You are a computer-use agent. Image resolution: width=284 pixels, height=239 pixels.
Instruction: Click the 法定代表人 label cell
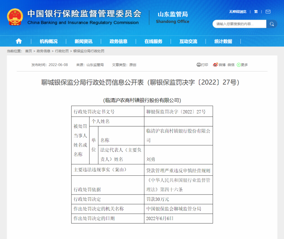(121, 155)
